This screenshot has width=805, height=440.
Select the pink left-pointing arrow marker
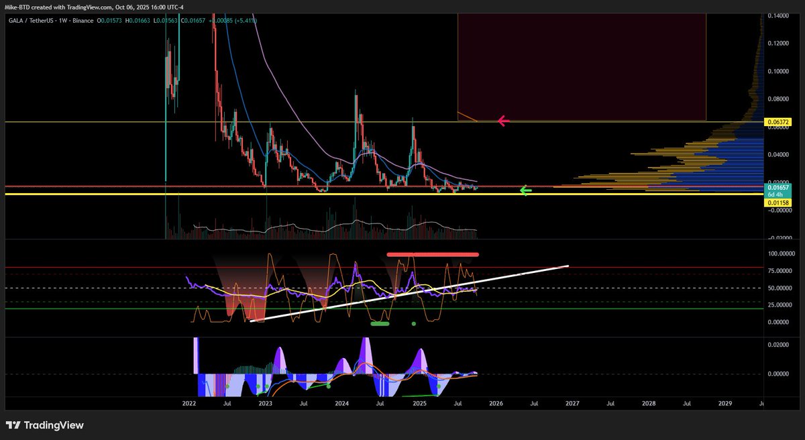(502, 121)
